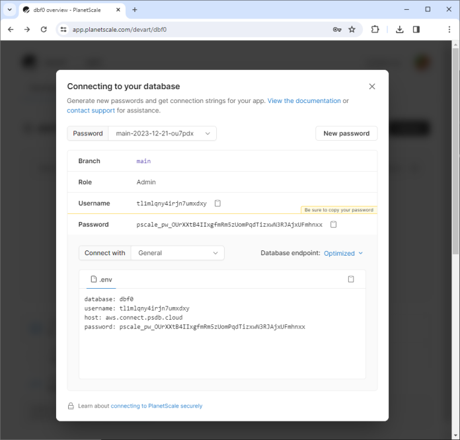Copy the .env file contents
This screenshot has width=460, height=440.
click(x=351, y=279)
